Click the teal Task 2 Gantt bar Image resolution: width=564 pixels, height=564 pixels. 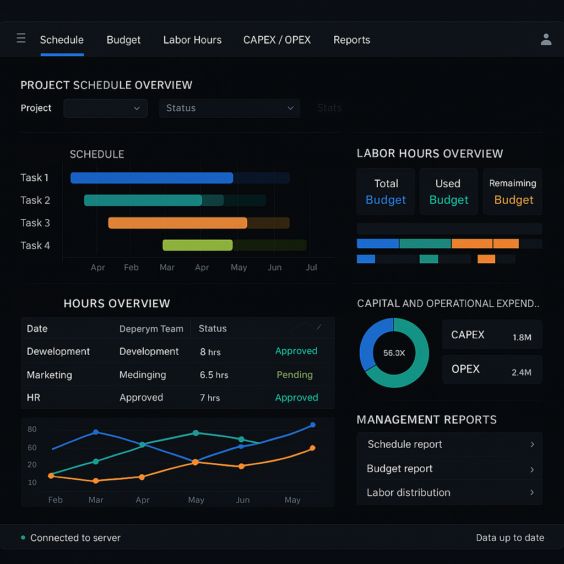point(143,200)
